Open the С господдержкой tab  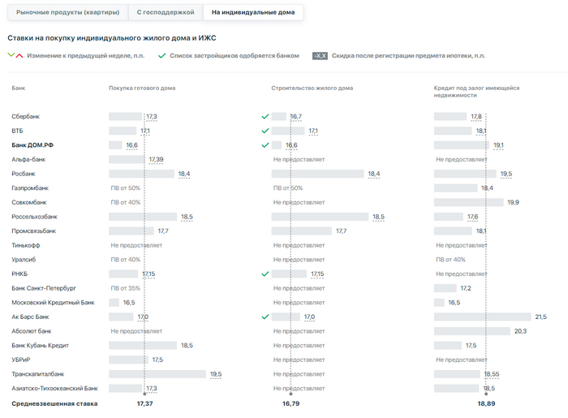point(165,12)
